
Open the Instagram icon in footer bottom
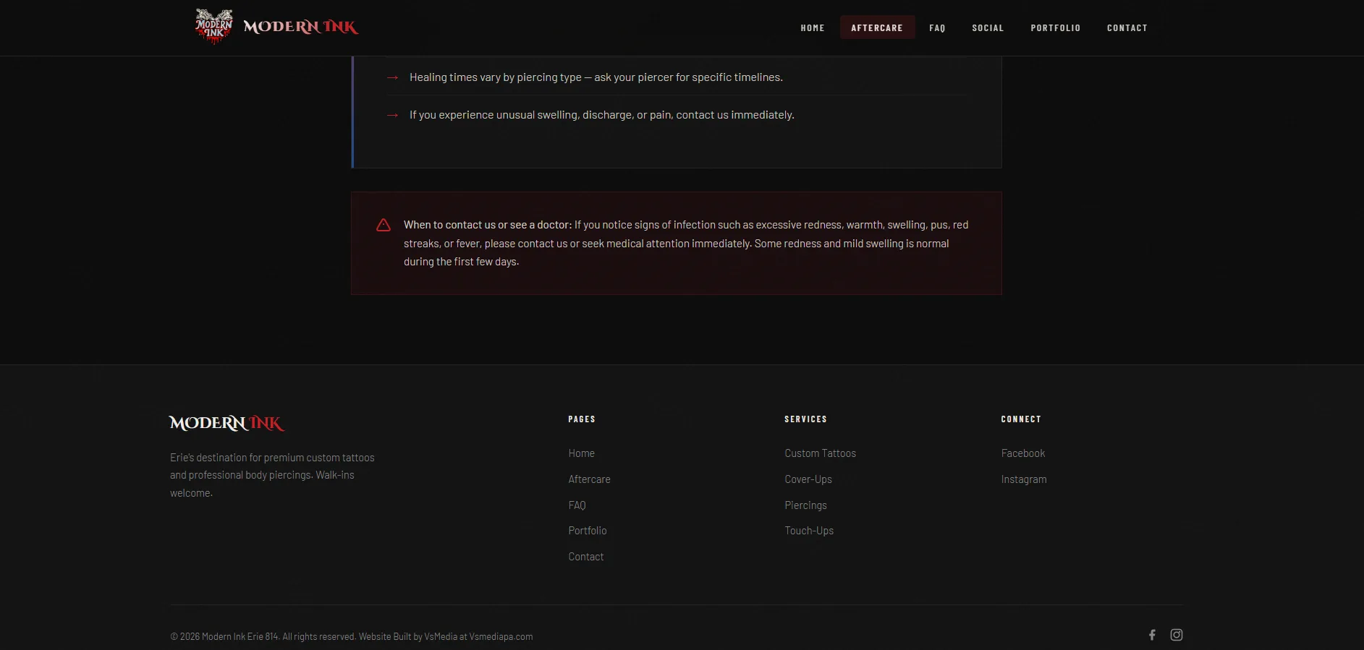click(x=1177, y=635)
